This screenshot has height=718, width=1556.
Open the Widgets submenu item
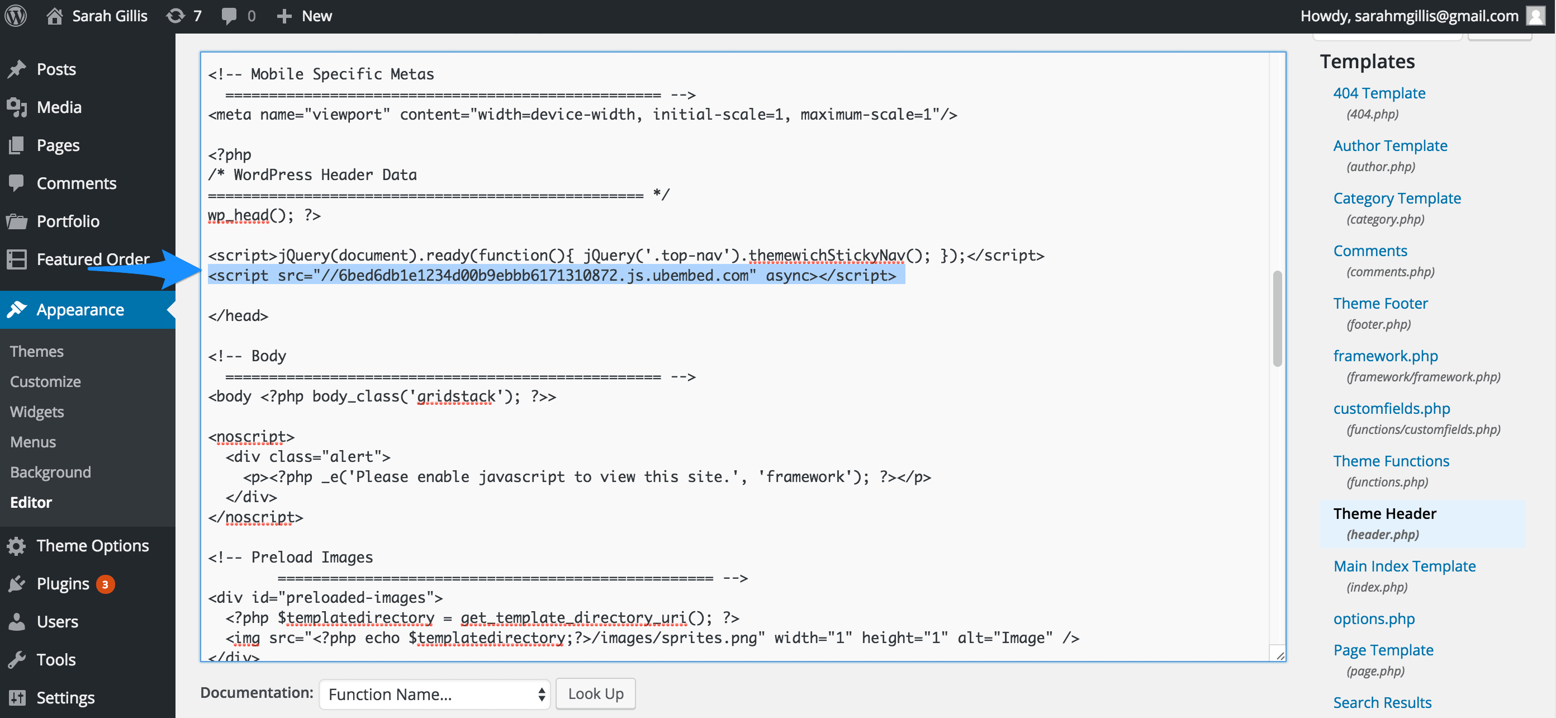[x=37, y=412]
